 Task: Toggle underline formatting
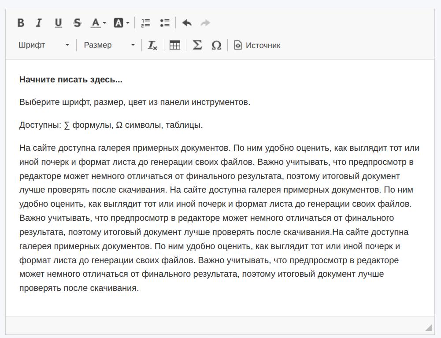click(x=58, y=22)
